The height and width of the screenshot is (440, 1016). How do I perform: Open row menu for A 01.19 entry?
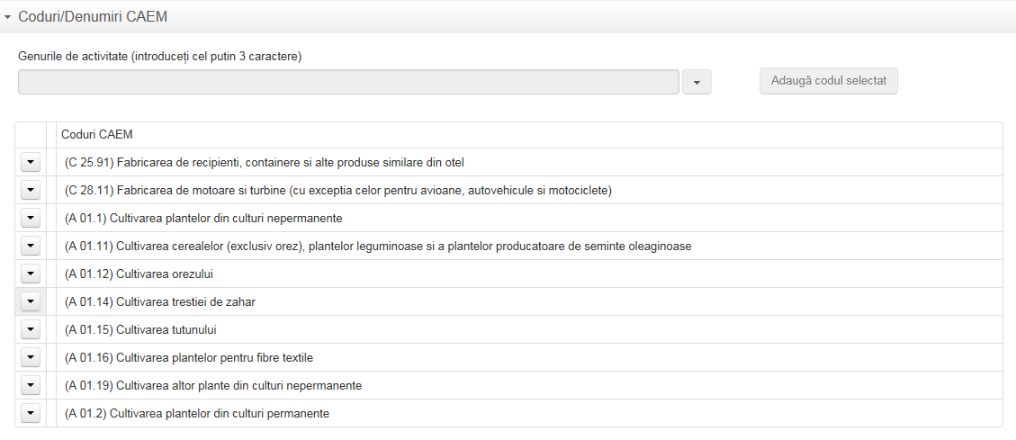30,385
